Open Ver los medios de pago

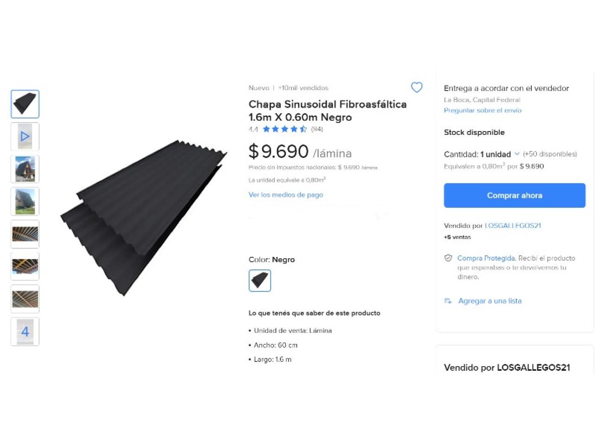point(286,195)
